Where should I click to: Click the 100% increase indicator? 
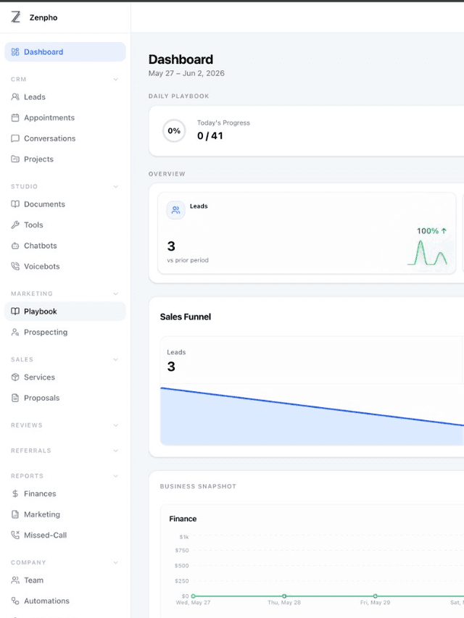pyautogui.click(x=431, y=231)
